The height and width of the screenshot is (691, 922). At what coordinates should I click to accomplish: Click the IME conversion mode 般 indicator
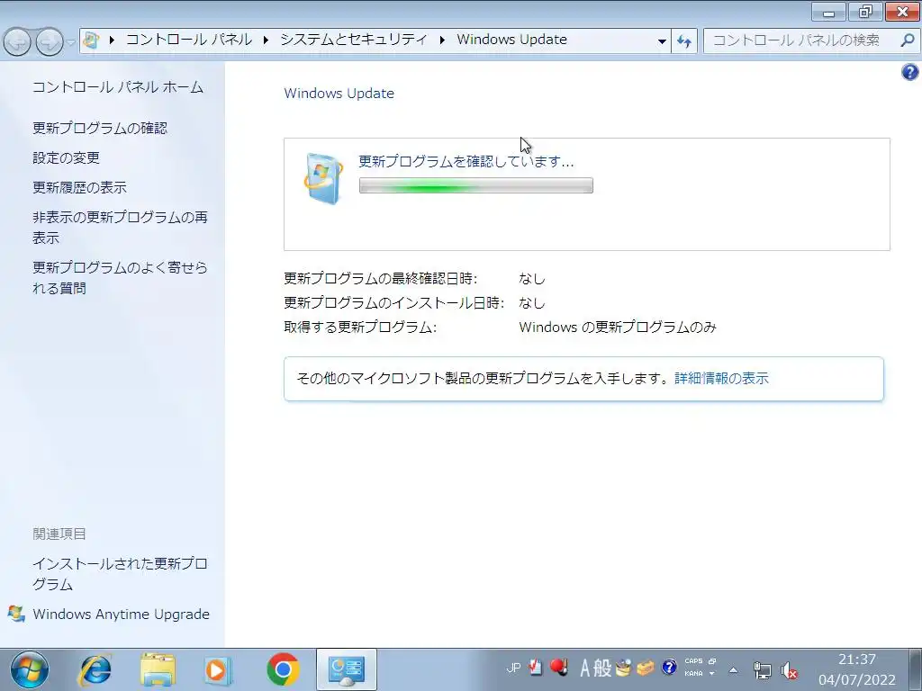pyautogui.click(x=602, y=669)
